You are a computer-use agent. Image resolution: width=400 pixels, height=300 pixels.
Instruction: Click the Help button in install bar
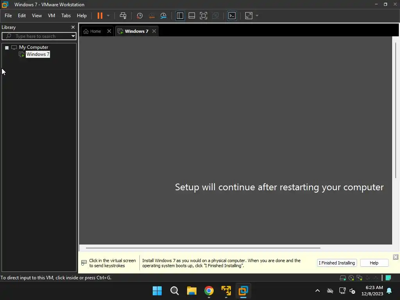(x=374, y=263)
